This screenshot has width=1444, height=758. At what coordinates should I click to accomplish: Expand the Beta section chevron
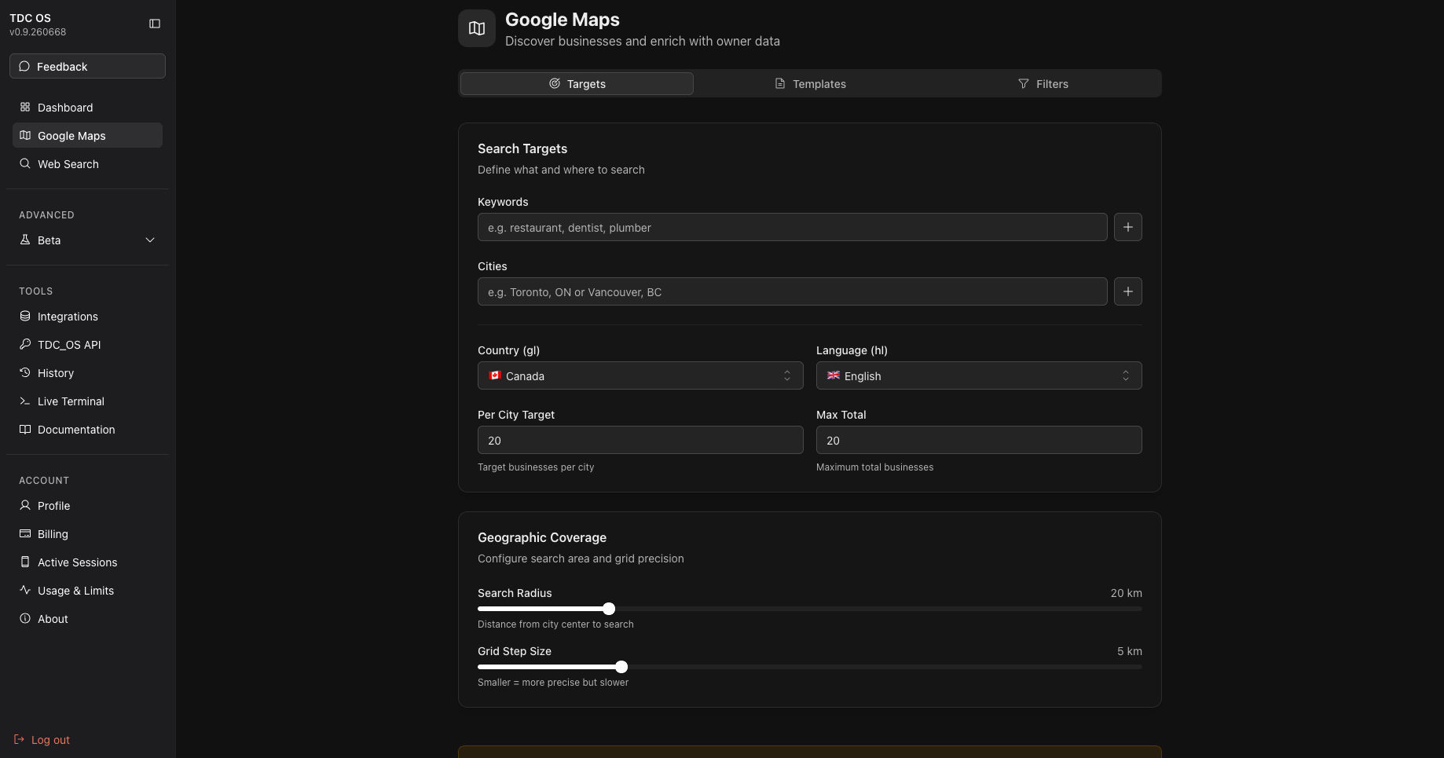[x=150, y=240]
